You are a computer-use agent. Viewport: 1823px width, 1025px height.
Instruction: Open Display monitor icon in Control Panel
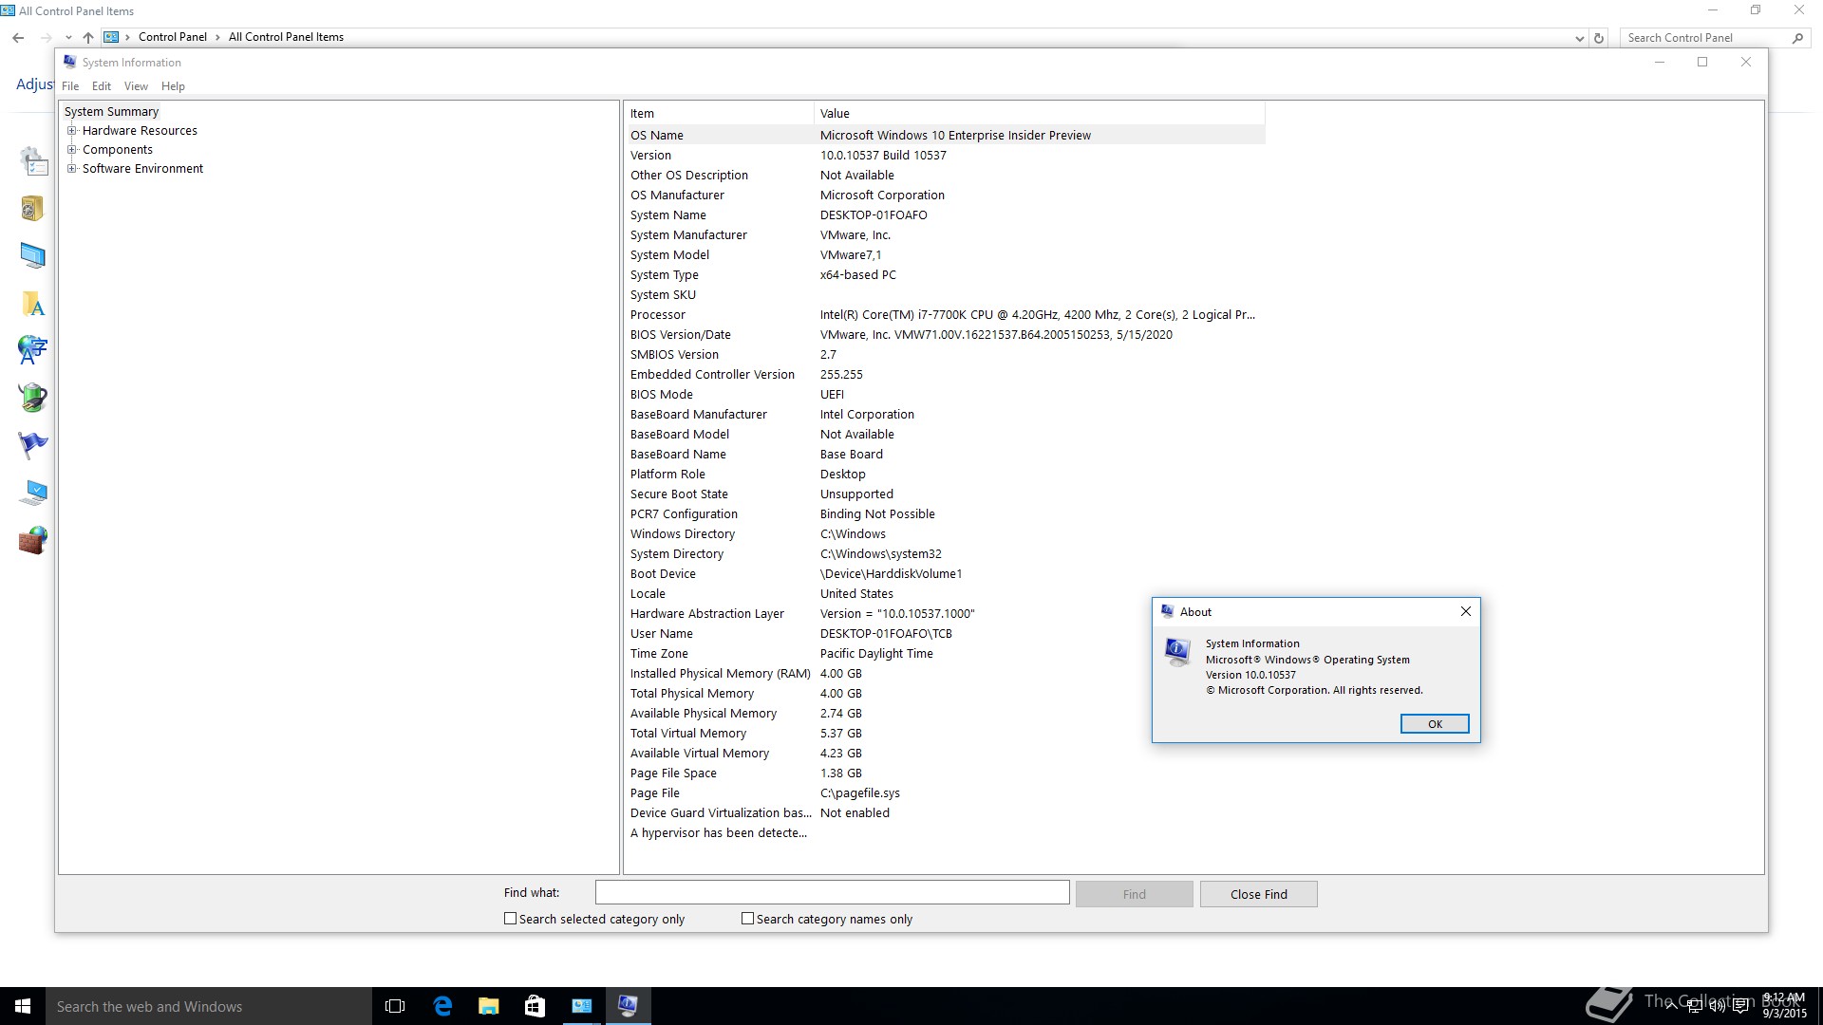point(33,255)
